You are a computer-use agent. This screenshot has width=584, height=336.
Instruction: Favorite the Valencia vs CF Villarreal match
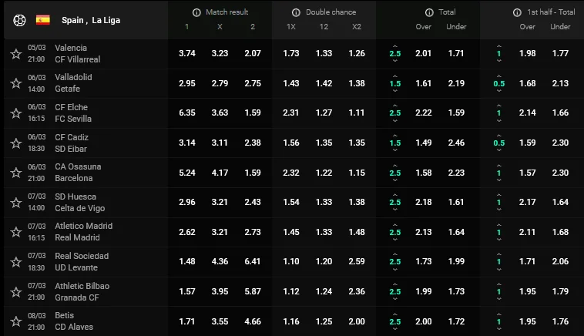tap(15, 54)
